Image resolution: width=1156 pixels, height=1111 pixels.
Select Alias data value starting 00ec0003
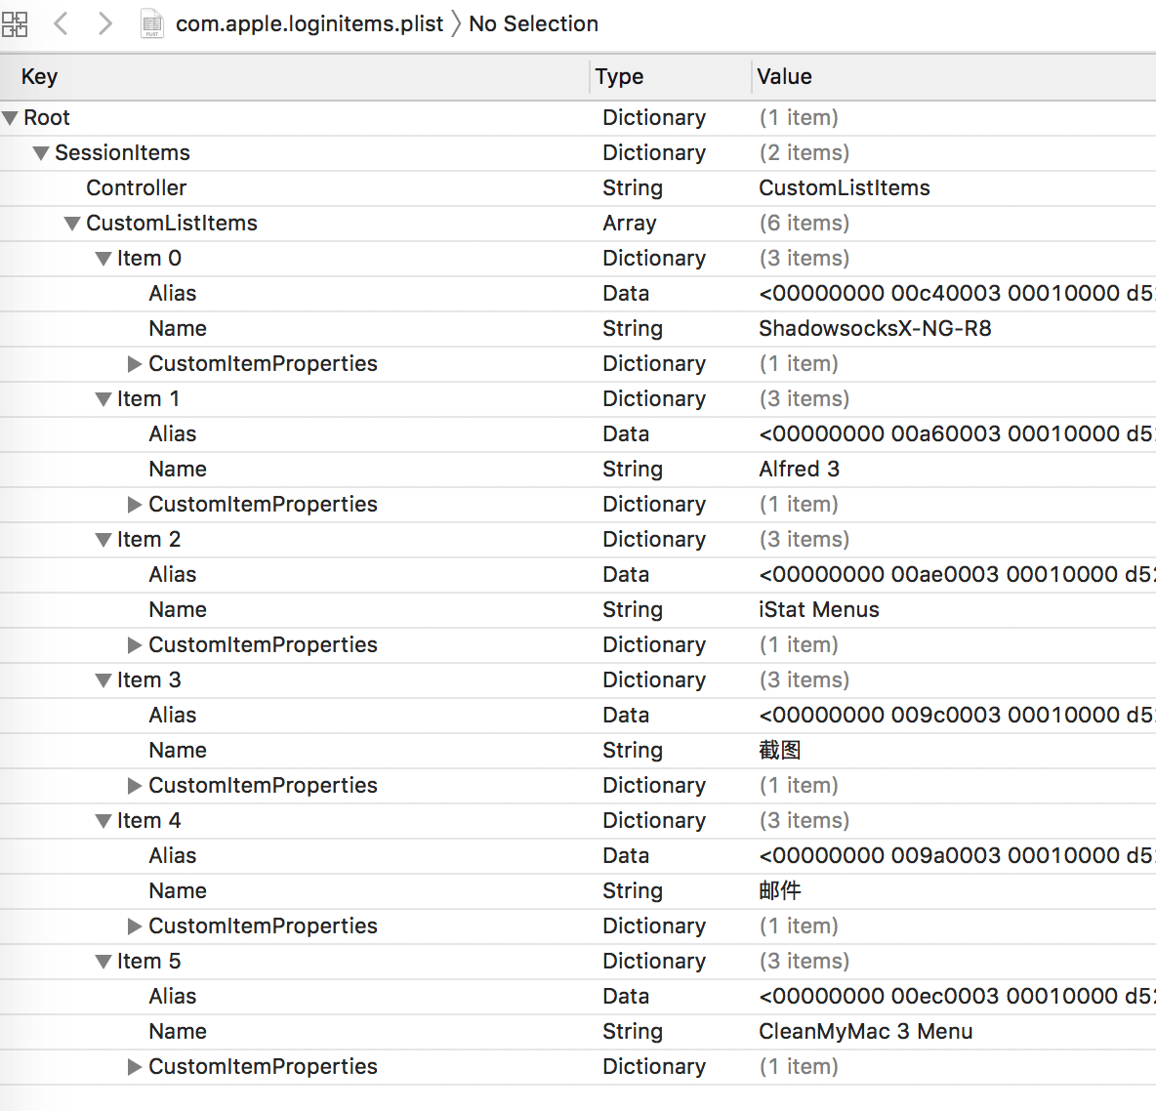[x=957, y=996]
